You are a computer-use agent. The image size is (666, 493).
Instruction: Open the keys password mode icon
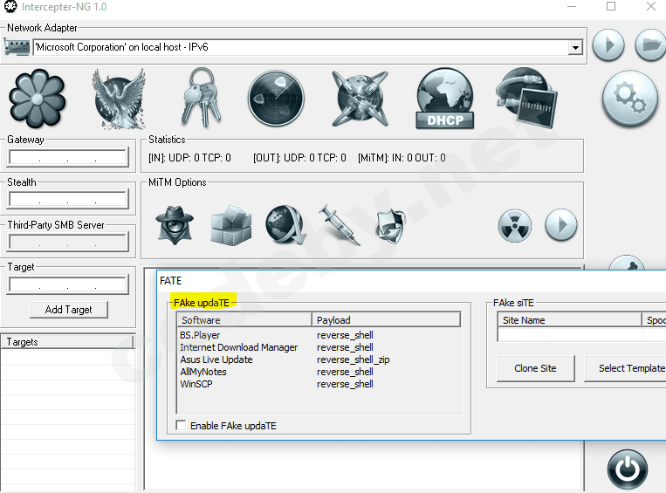201,98
